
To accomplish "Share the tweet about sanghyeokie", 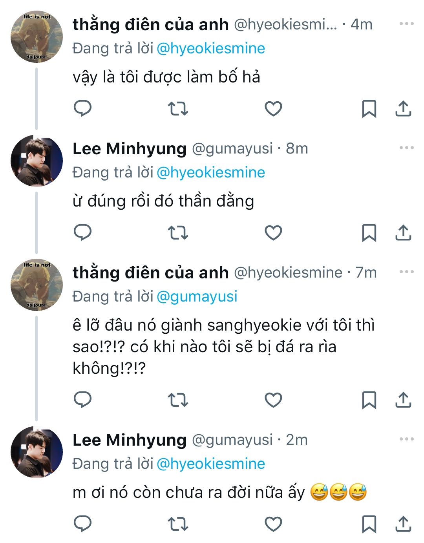I will click(403, 400).
